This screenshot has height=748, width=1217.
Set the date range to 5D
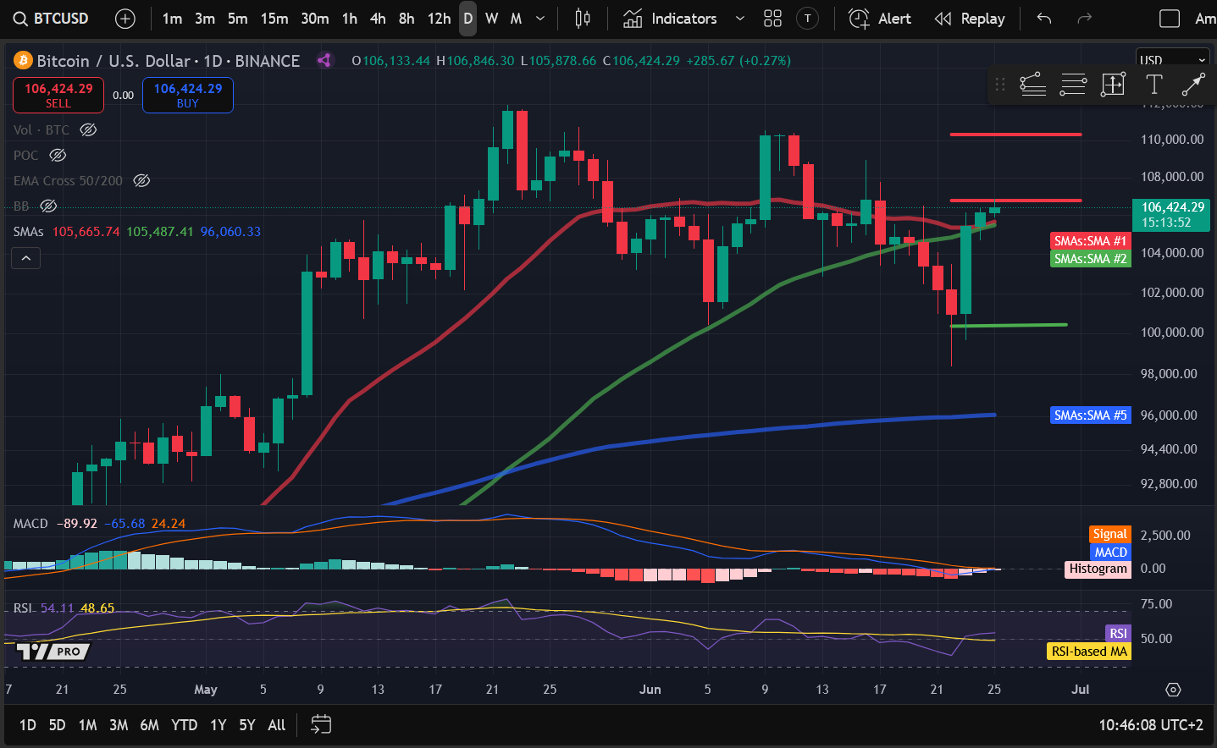[57, 725]
